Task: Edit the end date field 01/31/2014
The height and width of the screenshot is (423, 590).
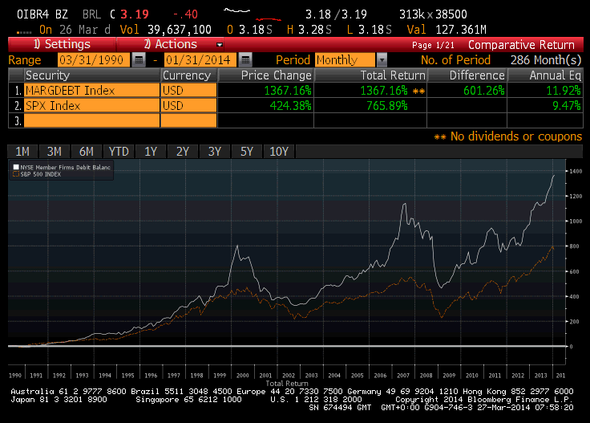Action: coord(200,60)
